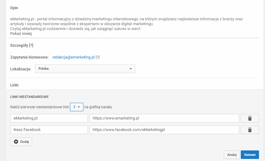This screenshot has width=265, height=161.
Task: Open the redakcja@emarketing.pl email link
Action: 74,57
